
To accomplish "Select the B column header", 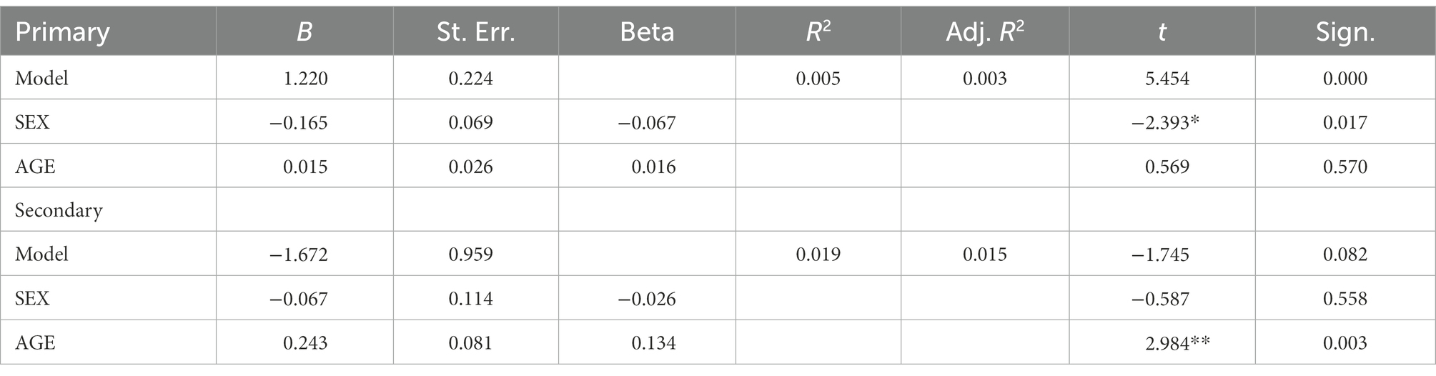I will coord(304,32).
